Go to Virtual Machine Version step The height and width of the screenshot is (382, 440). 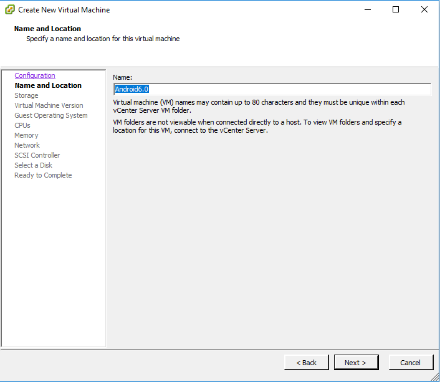click(49, 105)
